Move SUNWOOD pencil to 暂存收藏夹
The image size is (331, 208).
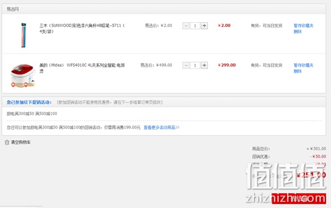point(304,26)
